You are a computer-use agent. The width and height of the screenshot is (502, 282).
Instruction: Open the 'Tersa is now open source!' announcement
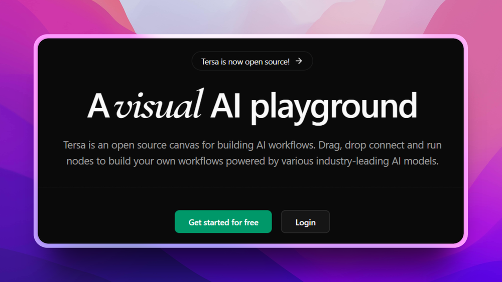(252, 61)
